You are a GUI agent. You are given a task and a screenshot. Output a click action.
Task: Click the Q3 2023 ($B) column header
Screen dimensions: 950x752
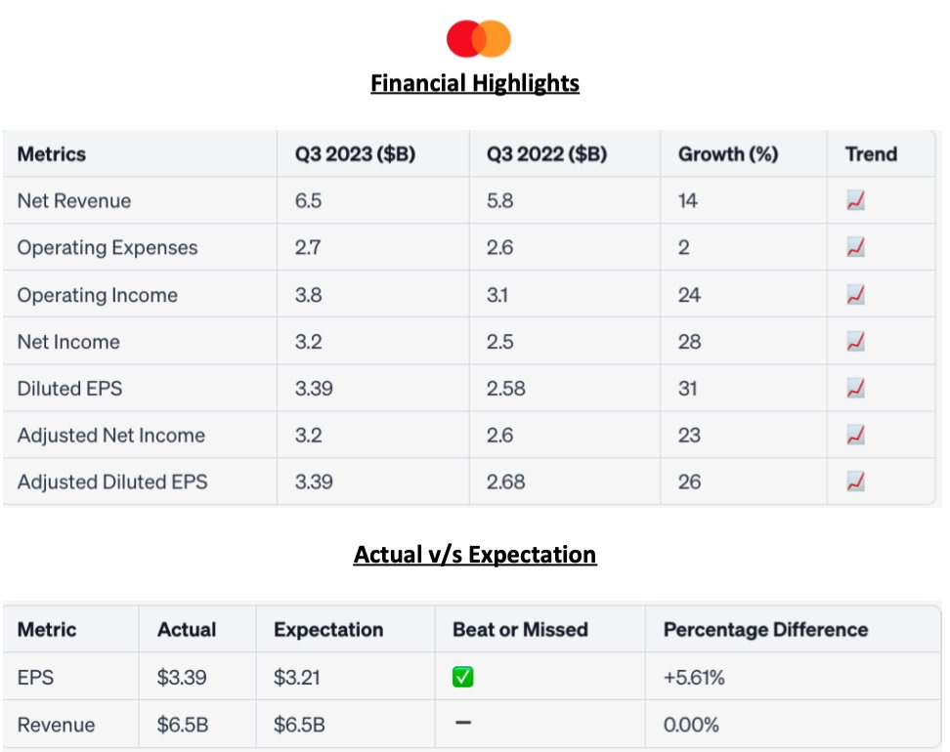click(x=356, y=154)
